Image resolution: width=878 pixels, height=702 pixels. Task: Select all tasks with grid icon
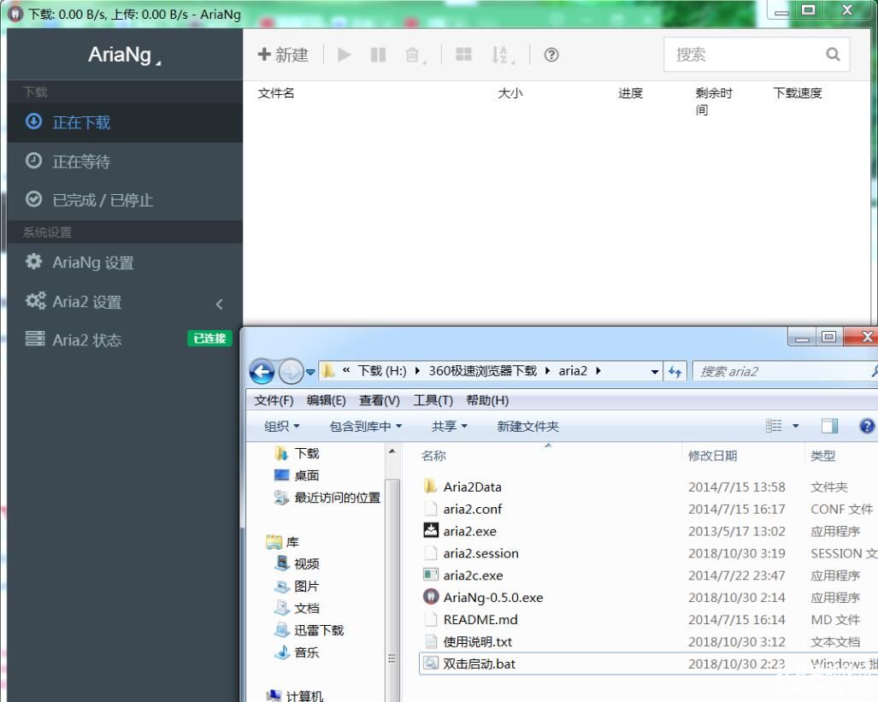coord(463,55)
